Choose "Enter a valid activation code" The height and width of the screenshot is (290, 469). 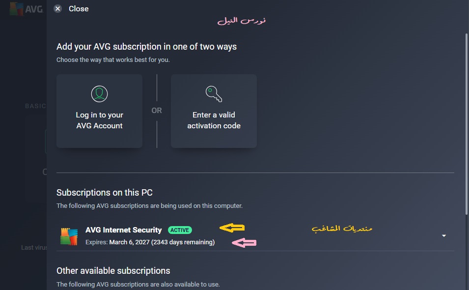point(214,120)
